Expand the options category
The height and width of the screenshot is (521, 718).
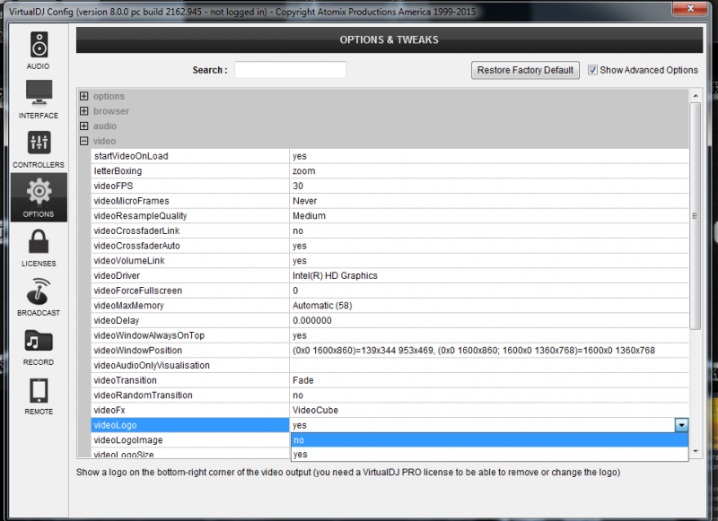[84, 96]
